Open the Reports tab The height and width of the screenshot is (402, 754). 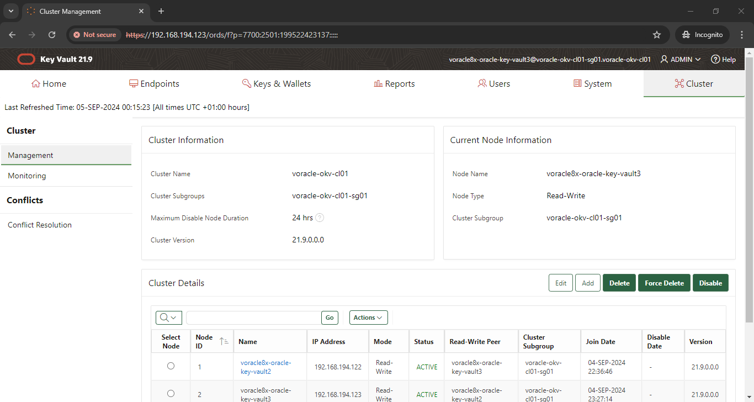click(x=394, y=84)
